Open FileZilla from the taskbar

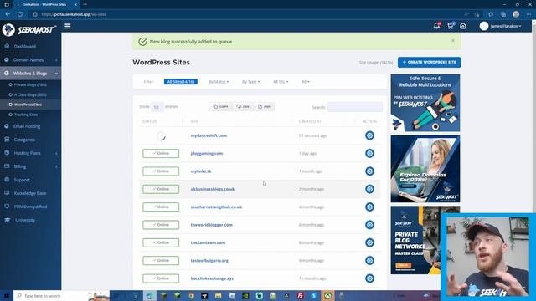300,295
